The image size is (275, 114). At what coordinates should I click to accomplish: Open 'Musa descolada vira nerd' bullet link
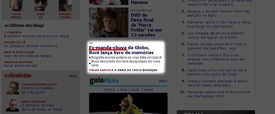pyautogui.click(x=125, y=63)
